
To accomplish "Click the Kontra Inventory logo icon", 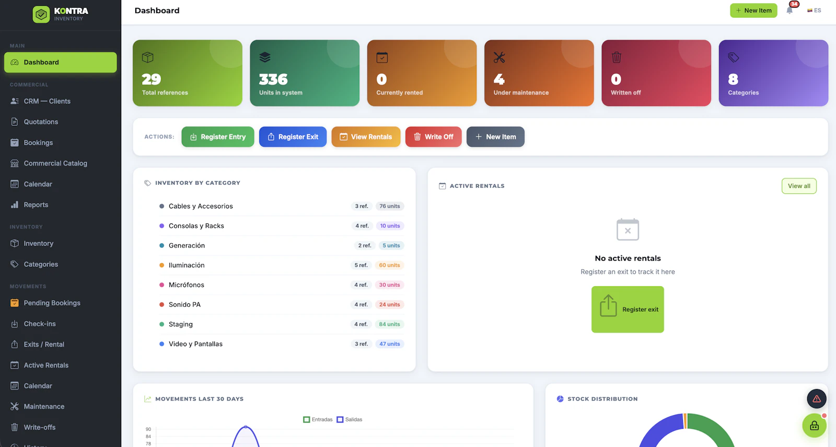I will point(41,14).
